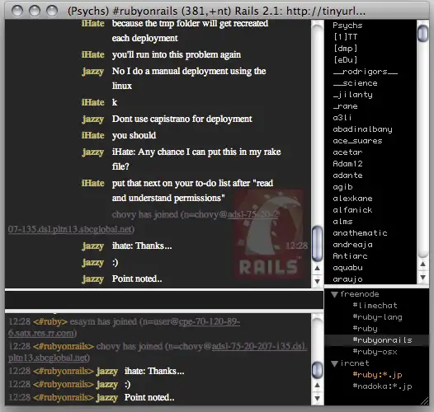Click iHate nick beside "you should"
434x412 pixels.
92,135
